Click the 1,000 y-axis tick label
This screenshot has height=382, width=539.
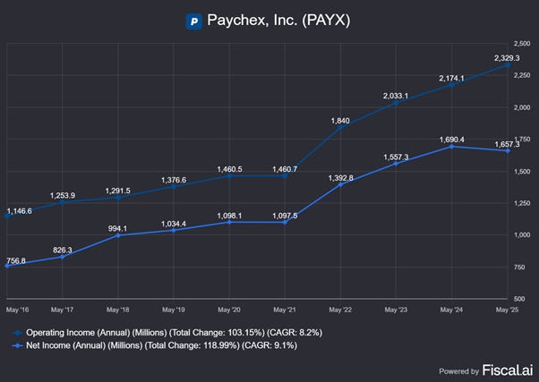[x=522, y=235]
